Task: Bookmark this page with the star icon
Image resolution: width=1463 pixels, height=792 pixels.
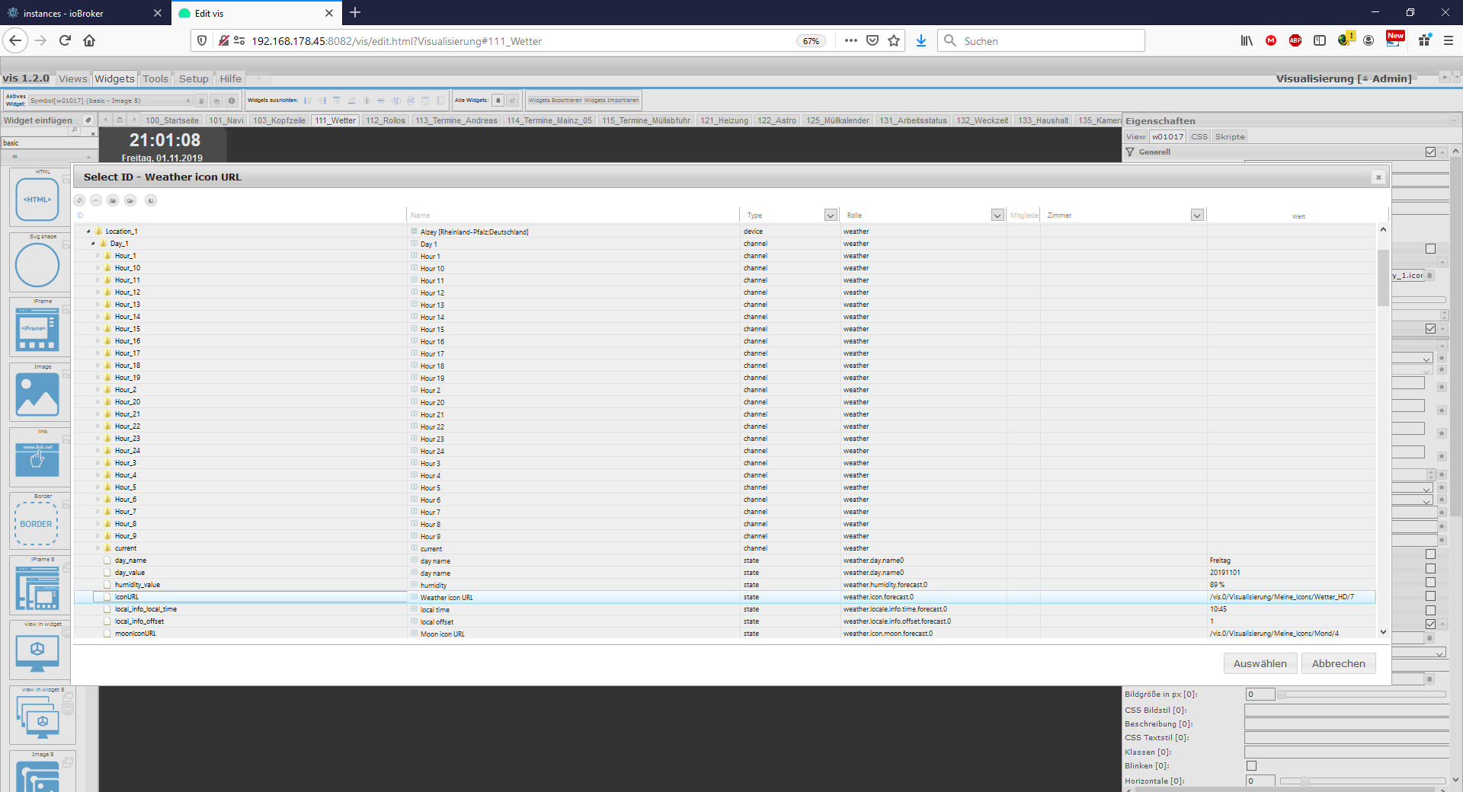Action: click(894, 40)
